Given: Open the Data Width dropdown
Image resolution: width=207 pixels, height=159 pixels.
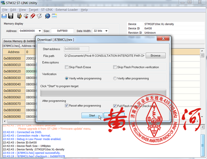Looking at the screenshot, I should pyautogui.click(x=106, y=31).
